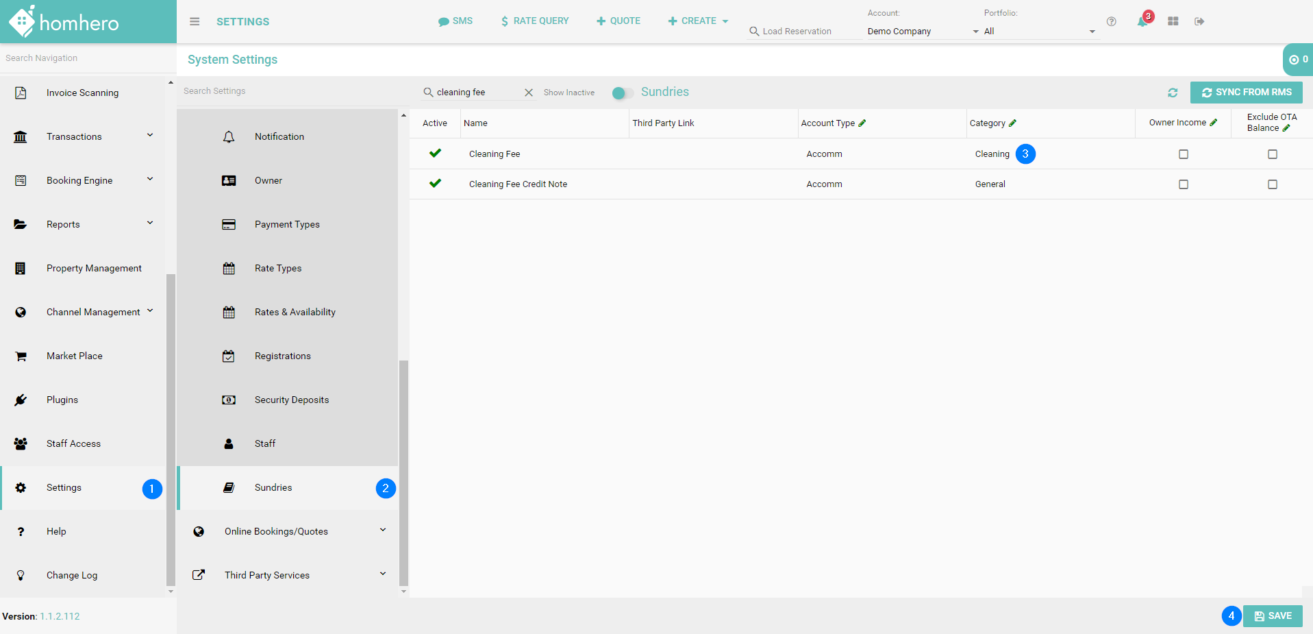This screenshot has height=634, width=1313.
Task: Click the help question mark icon in header
Action: (x=1112, y=22)
